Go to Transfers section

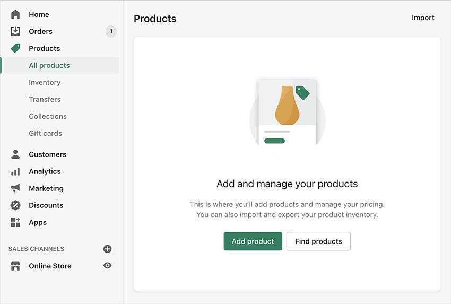45,99
